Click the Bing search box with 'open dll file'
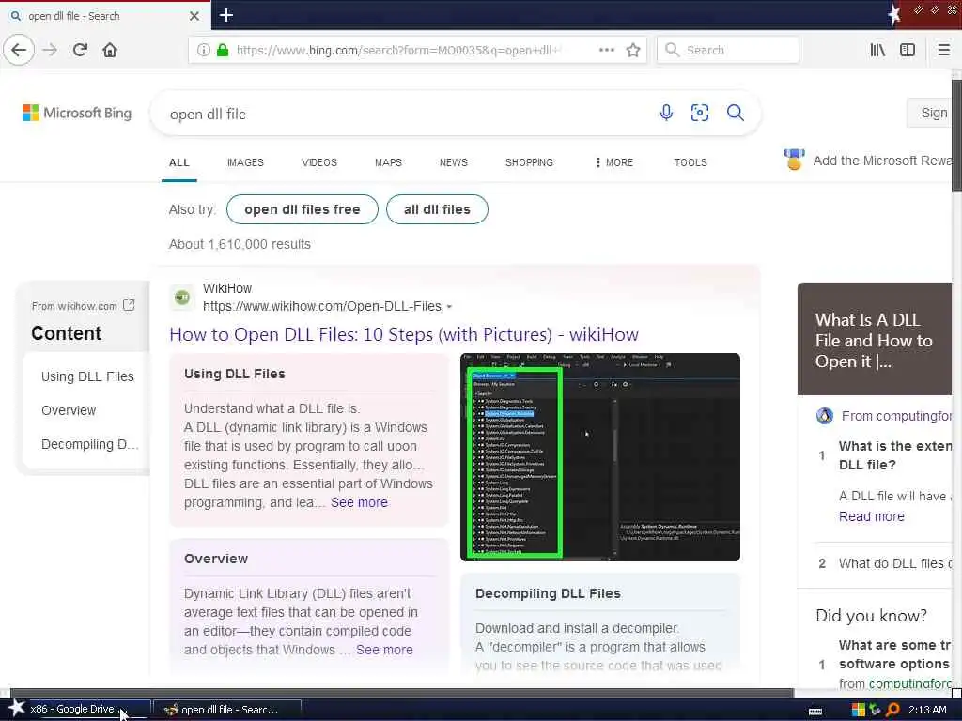The width and height of the screenshot is (962, 721). coord(405,114)
